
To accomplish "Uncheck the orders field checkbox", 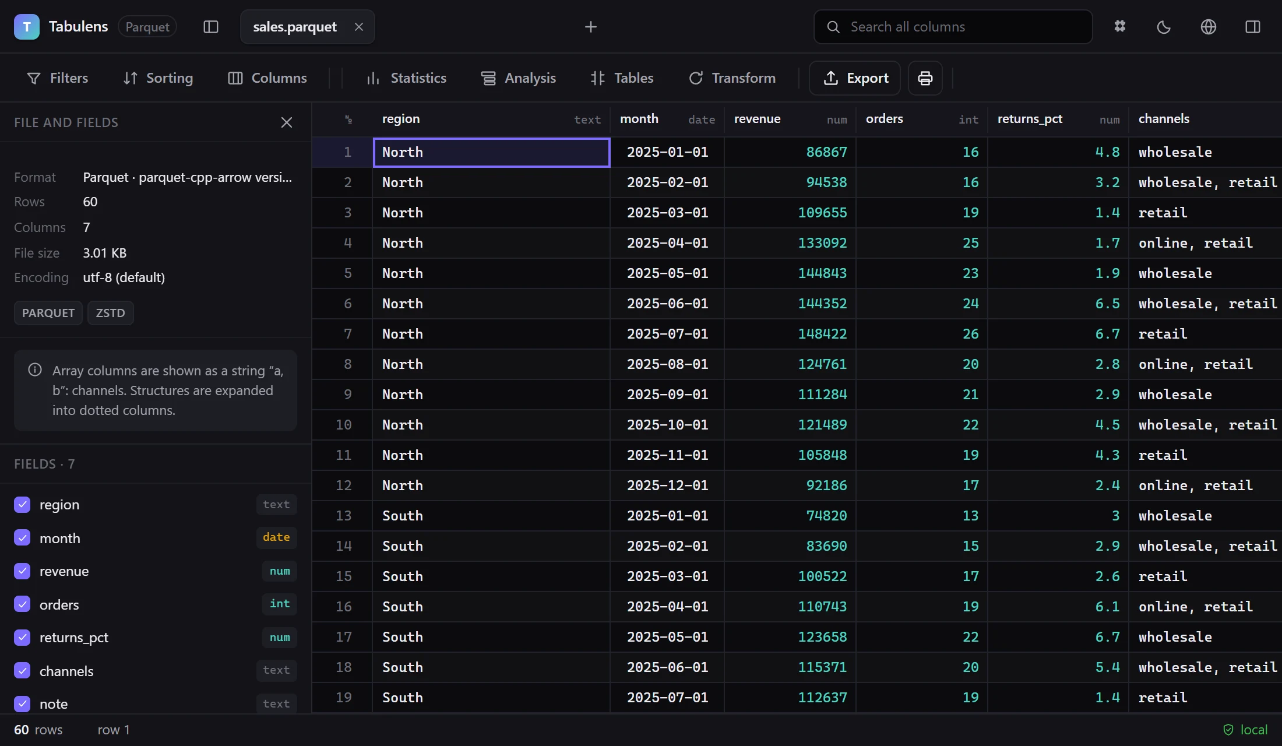I will [22, 604].
